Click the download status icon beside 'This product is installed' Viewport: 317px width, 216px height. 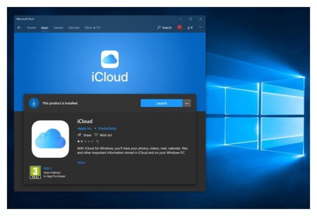coord(34,103)
